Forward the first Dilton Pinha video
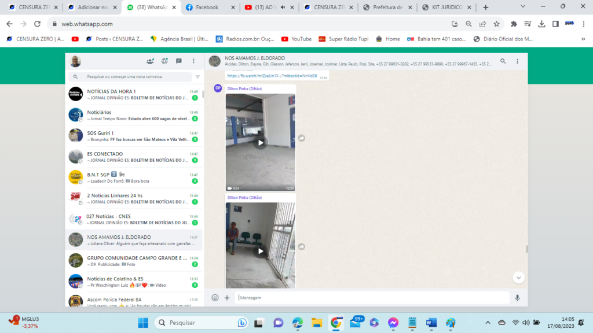593x333 pixels. (x=301, y=138)
